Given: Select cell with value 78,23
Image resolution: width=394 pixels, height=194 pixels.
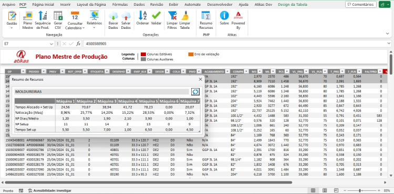Looking at the screenshot, I should [x=148, y=107].
